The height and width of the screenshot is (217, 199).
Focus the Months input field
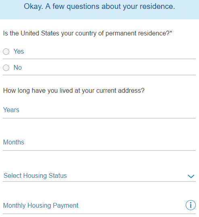(99, 142)
